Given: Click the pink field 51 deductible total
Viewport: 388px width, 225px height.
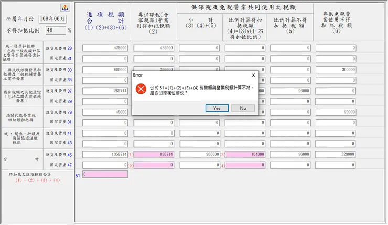Looking at the screenshot, I should [105, 174].
